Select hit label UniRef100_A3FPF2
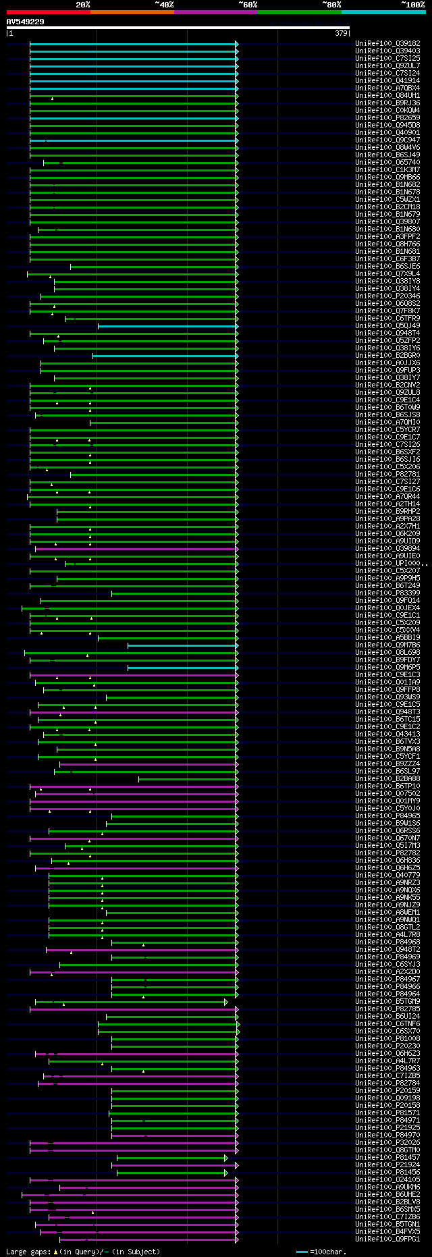This screenshot has width=432, height=1257. 387,237
